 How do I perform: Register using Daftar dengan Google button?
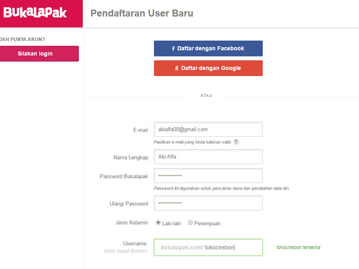click(x=208, y=68)
